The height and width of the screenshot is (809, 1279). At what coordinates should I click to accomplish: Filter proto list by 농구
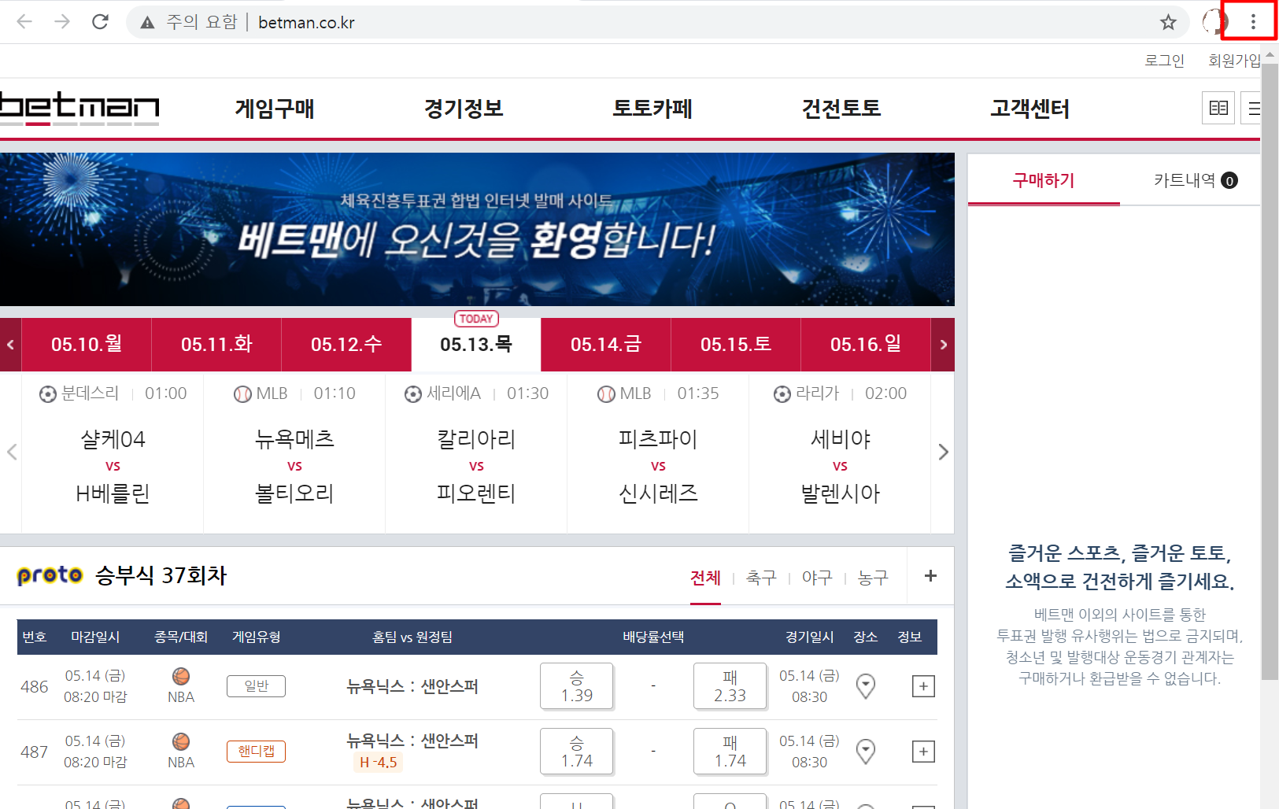click(x=873, y=578)
